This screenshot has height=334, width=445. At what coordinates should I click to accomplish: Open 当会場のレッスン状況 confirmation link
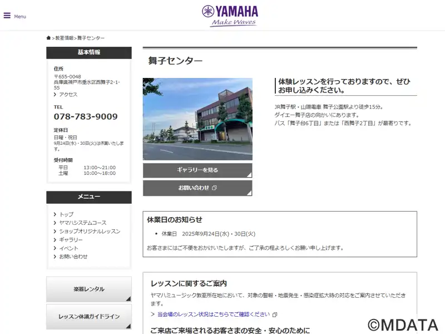click(214, 315)
